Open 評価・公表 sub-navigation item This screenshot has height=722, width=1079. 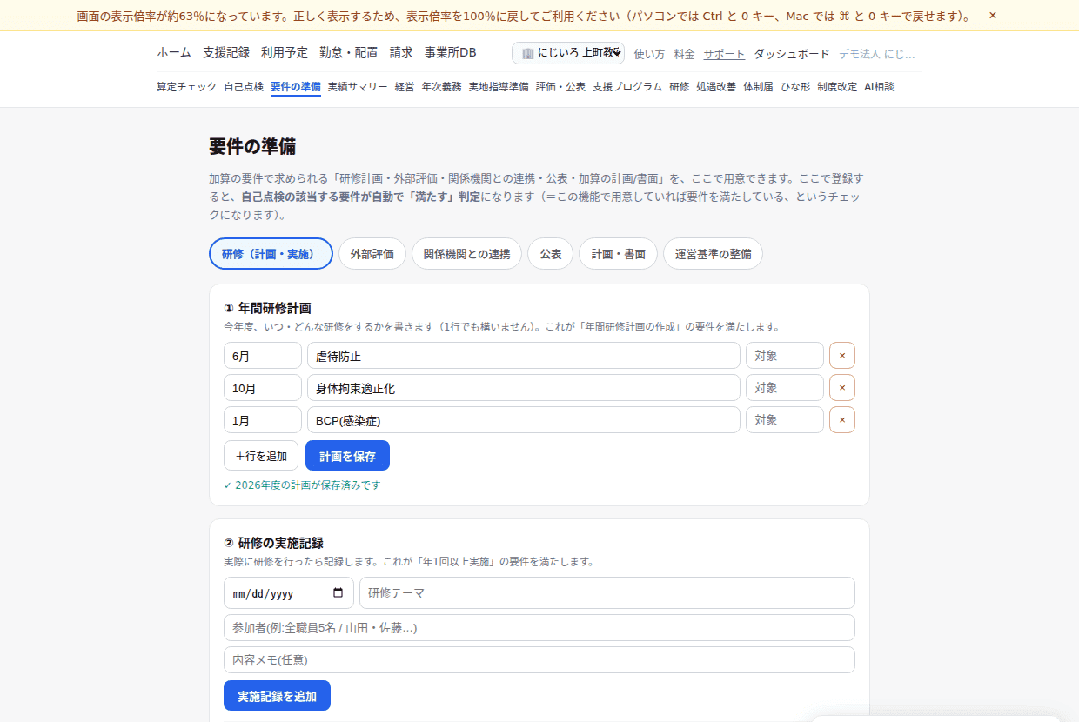coord(561,87)
